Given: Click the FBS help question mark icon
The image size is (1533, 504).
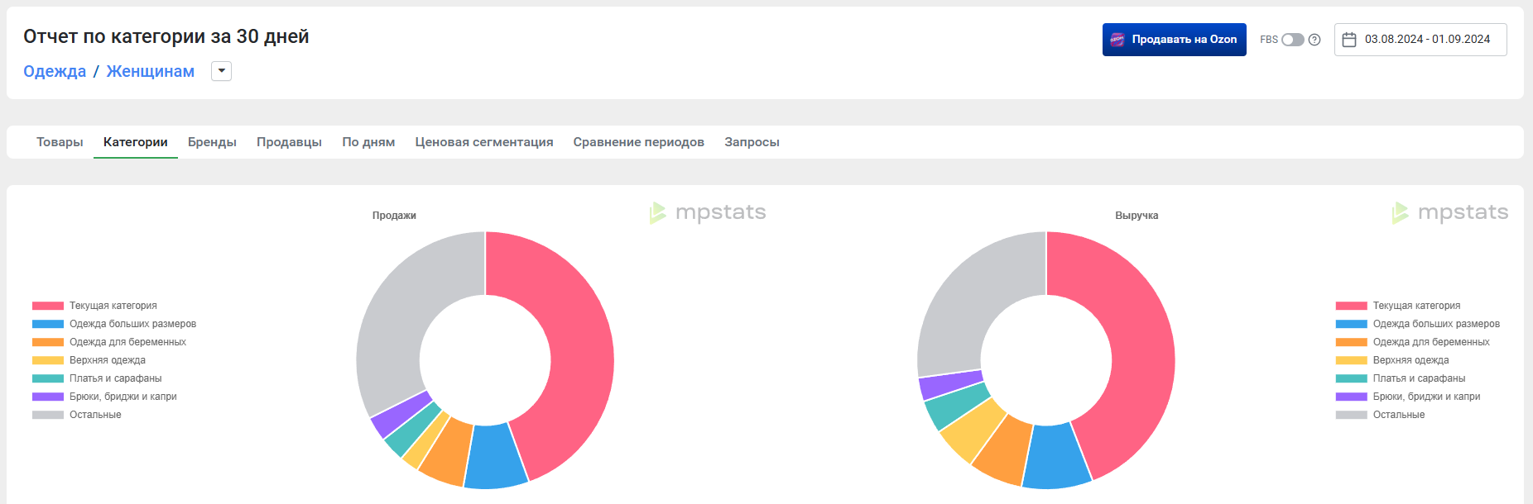Looking at the screenshot, I should [x=1314, y=40].
